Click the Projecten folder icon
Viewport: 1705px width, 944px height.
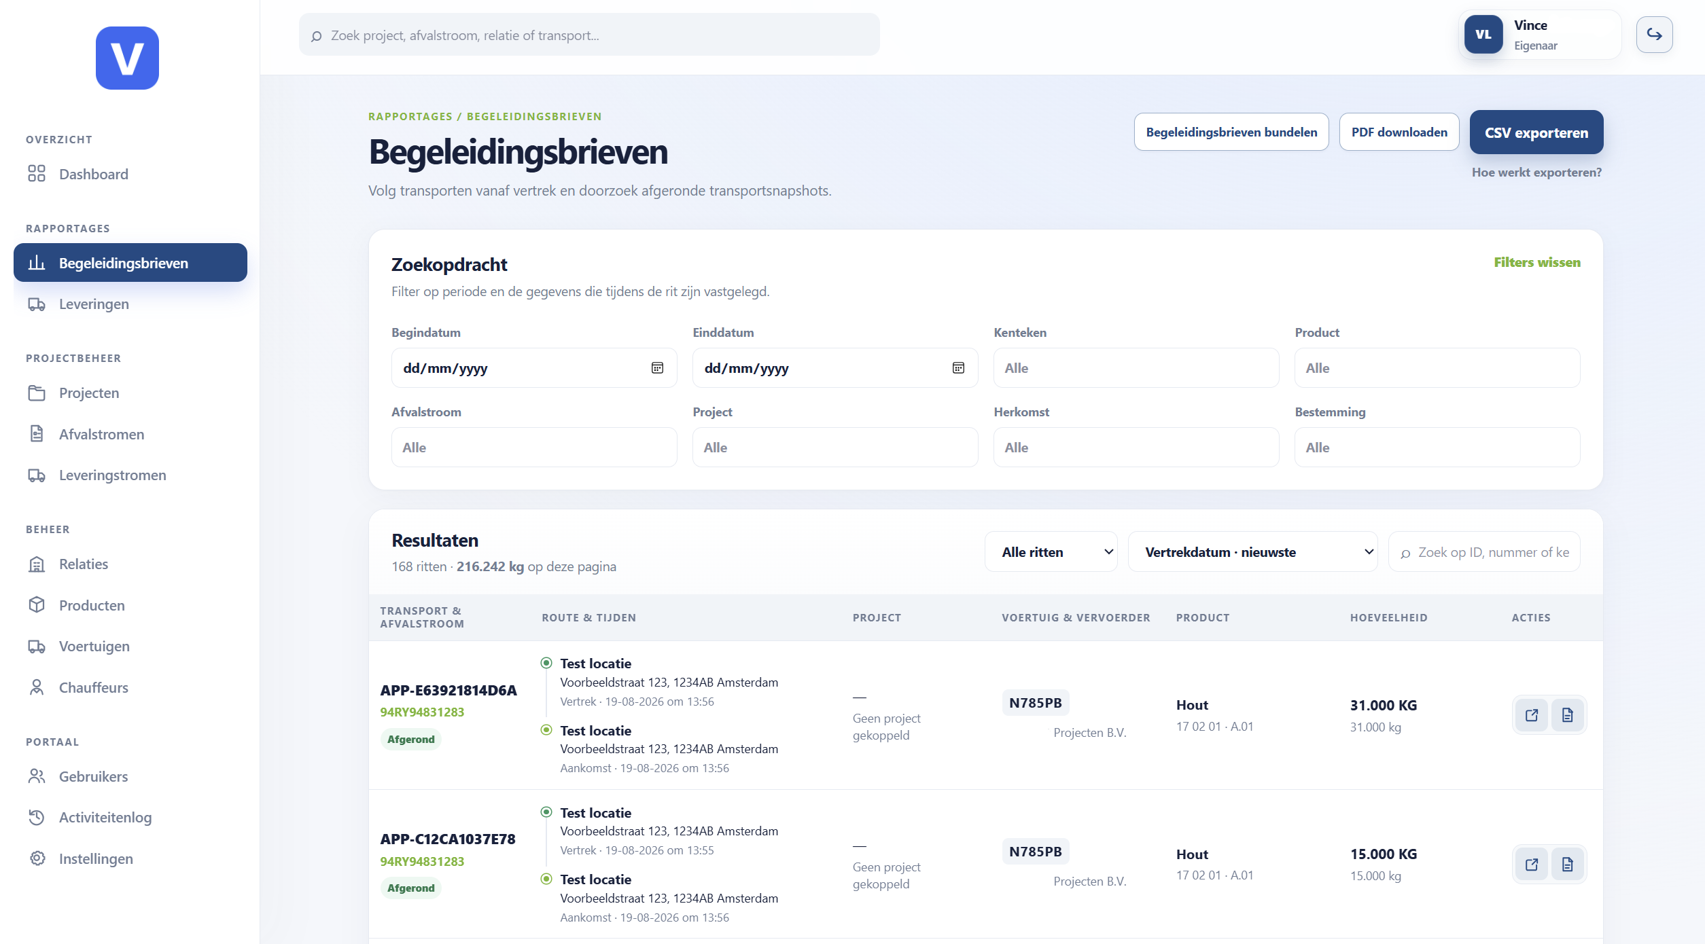click(37, 393)
